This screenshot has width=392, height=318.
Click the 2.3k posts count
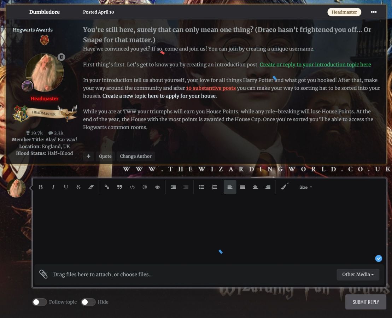pos(56,133)
